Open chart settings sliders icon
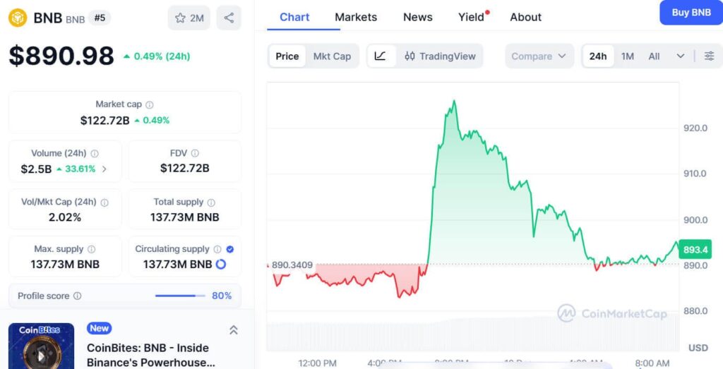This screenshot has height=369, width=723. 709,56
